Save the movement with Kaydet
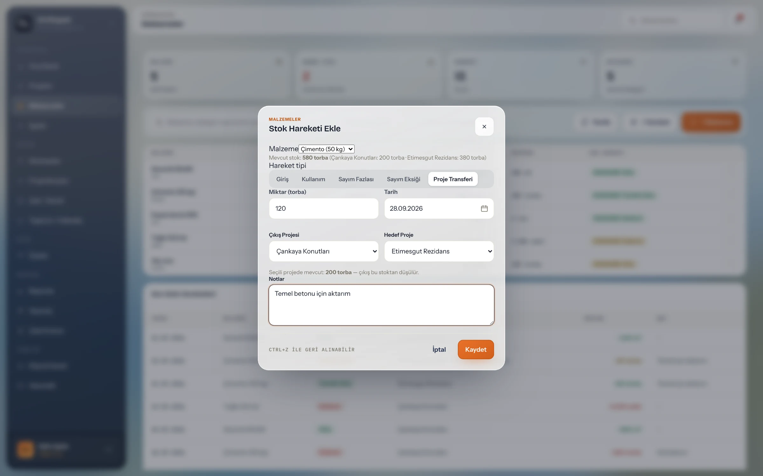Viewport: 763px width, 476px height. tap(476, 349)
